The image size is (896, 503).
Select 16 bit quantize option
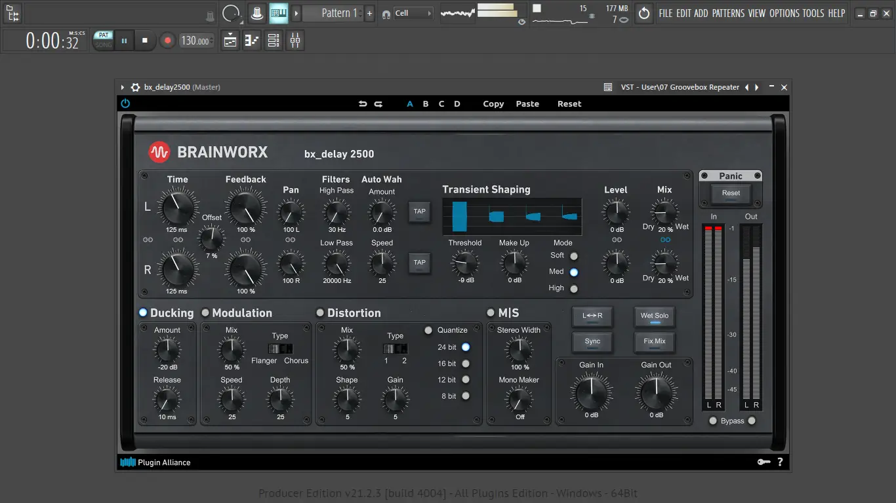coord(466,363)
